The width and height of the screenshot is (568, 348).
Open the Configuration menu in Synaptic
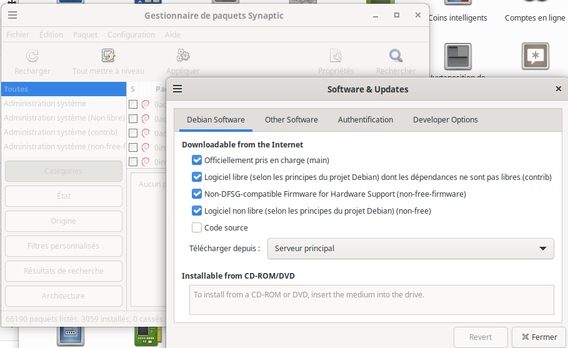click(131, 35)
